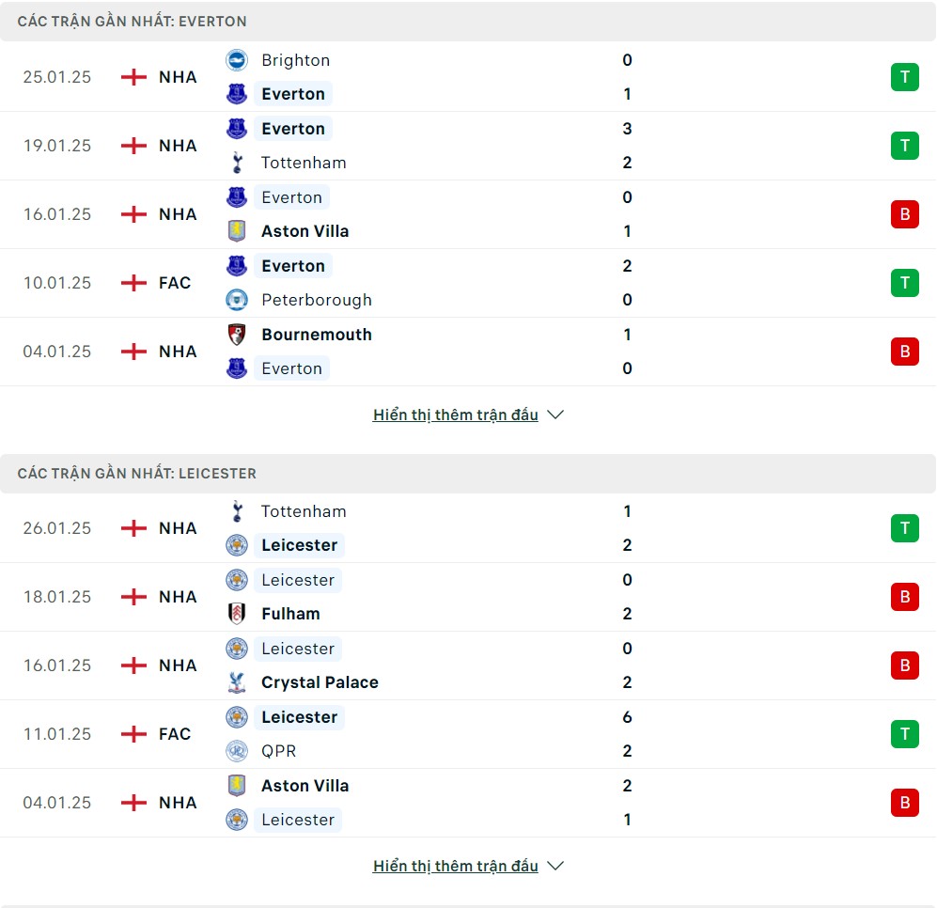Click the Fulham club crest icon
Screen dimensions: 937x908
click(237, 613)
